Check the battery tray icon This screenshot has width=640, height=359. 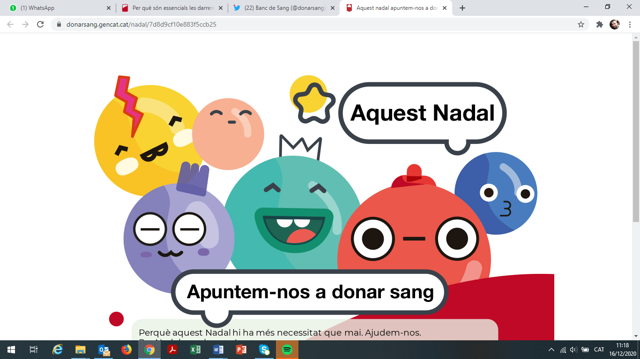coord(585,350)
